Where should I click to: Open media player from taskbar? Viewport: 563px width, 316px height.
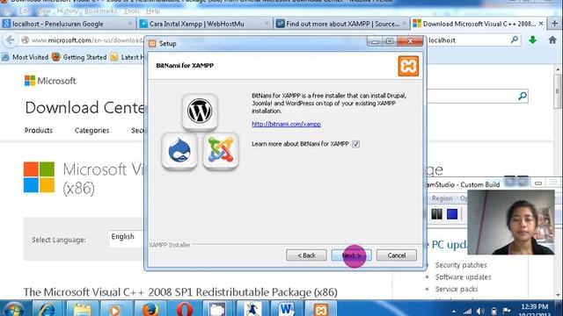[115, 309]
